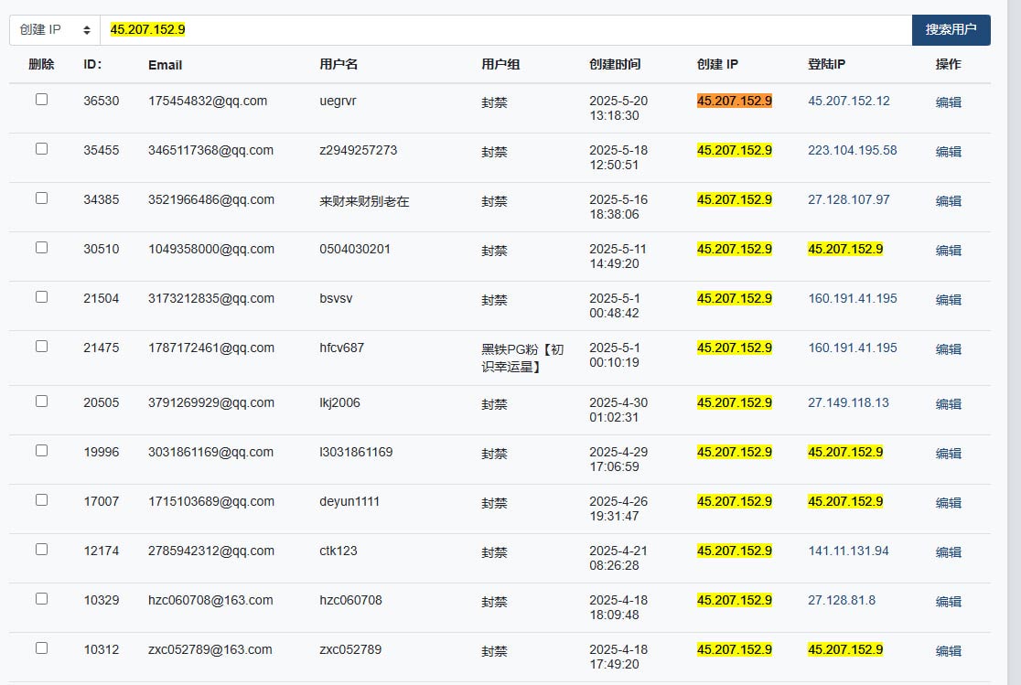Tick the checkbox for user zxc052789
This screenshot has height=685, width=1021.
[x=42, y=648]
